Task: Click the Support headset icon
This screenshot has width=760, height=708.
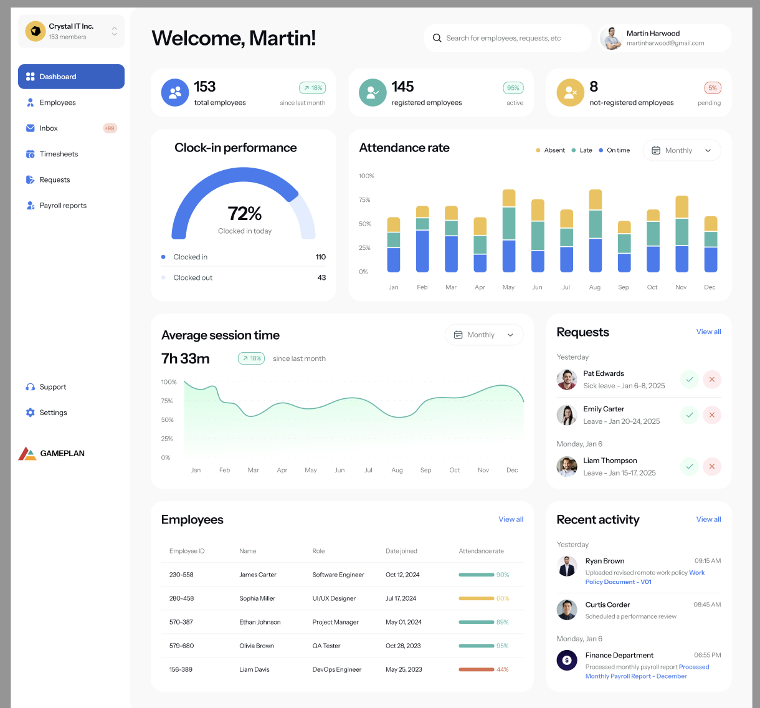Action: pos(30,387)
